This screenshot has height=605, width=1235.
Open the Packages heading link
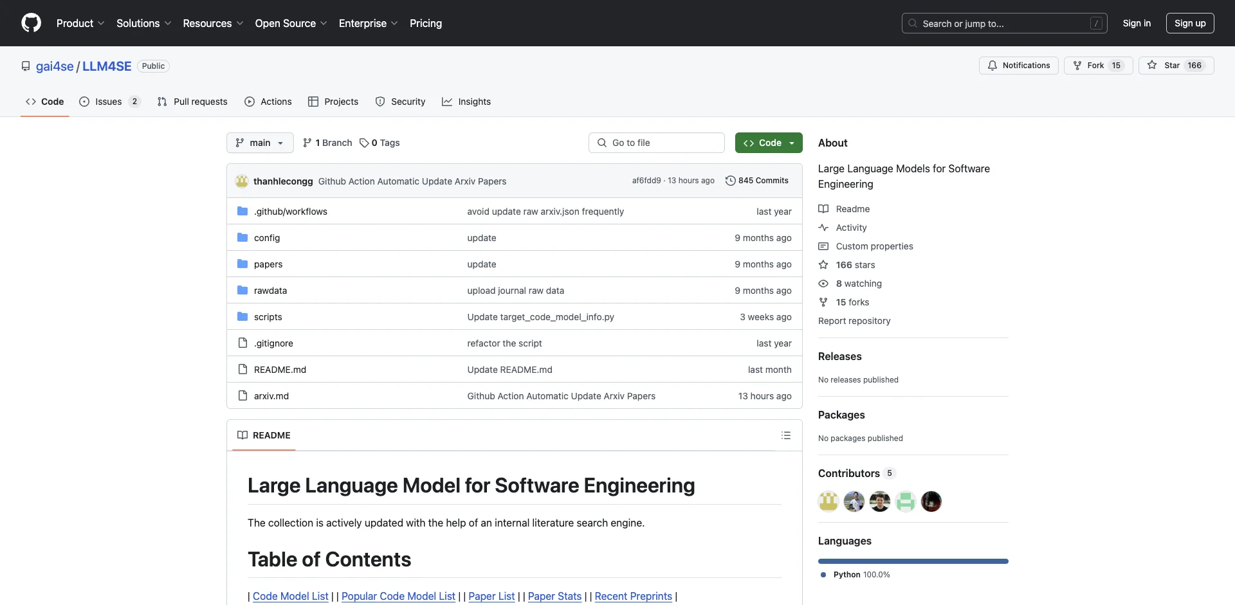[841, 415]
